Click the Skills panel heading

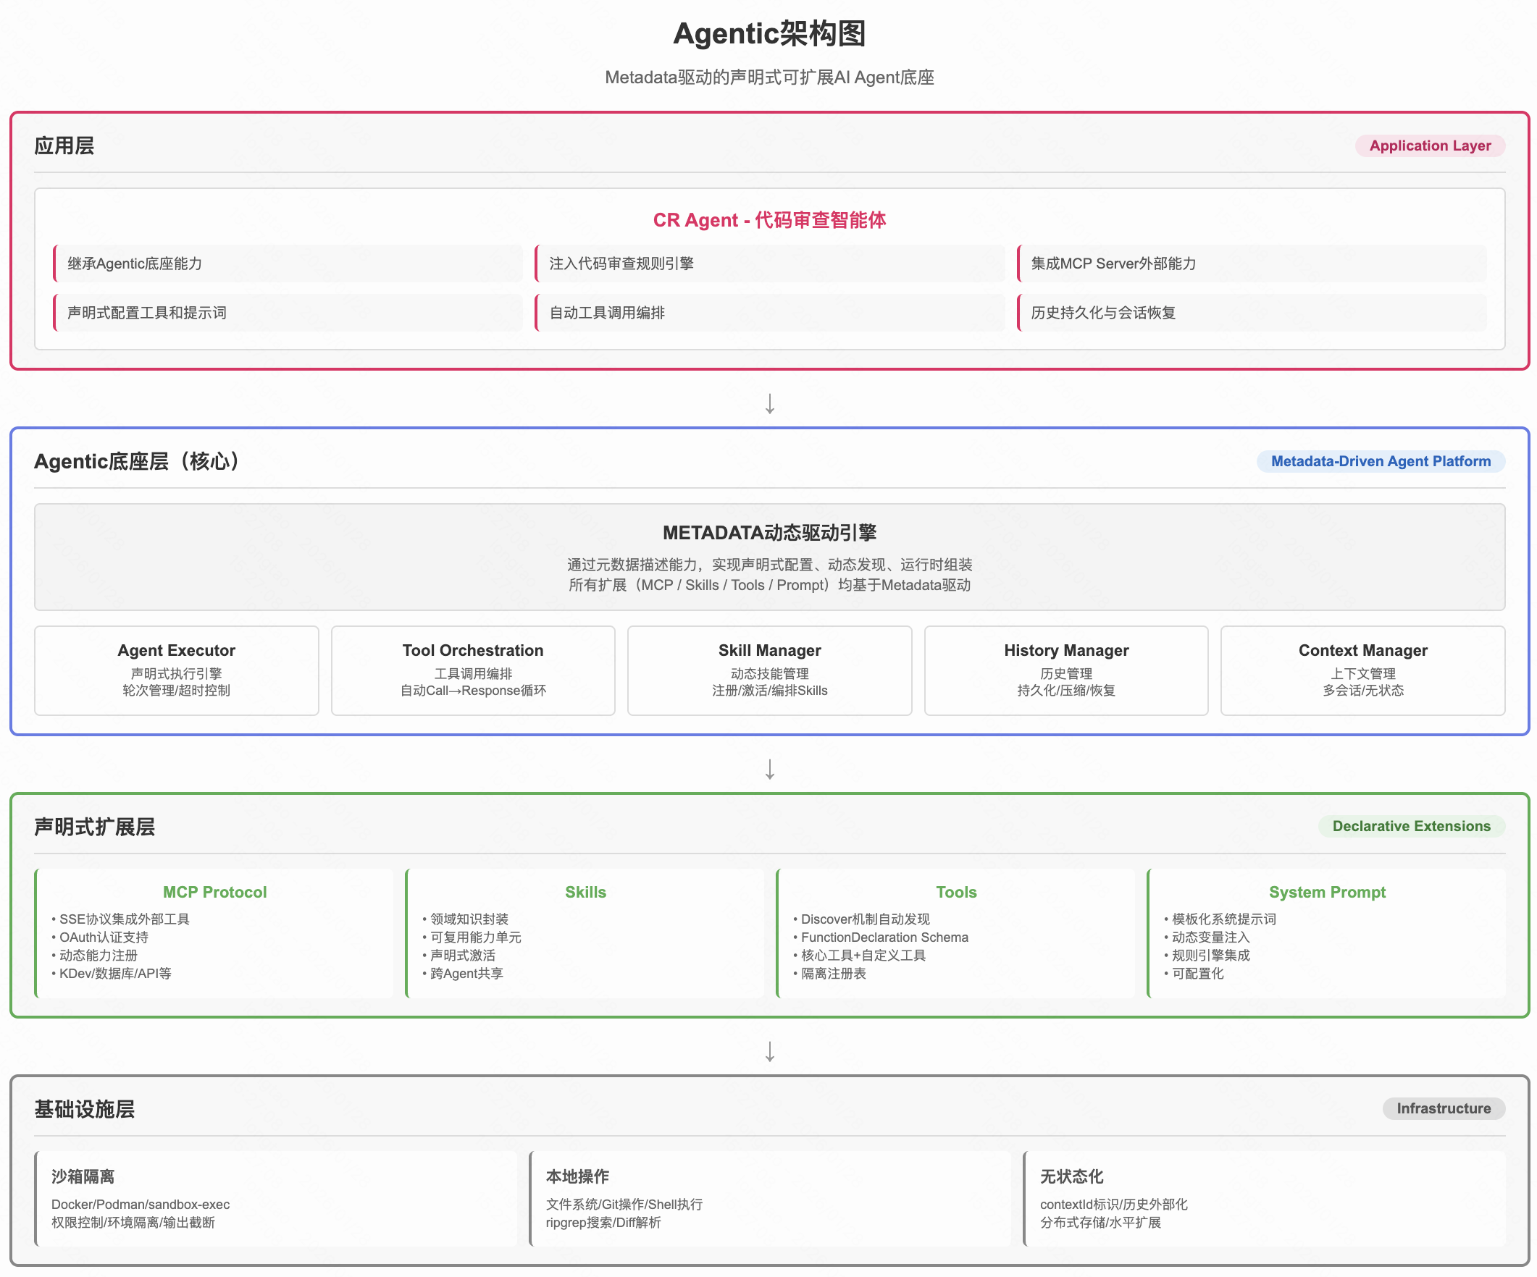(585, 893)
